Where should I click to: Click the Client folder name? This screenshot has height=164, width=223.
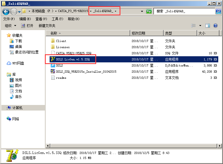point(61,41)
